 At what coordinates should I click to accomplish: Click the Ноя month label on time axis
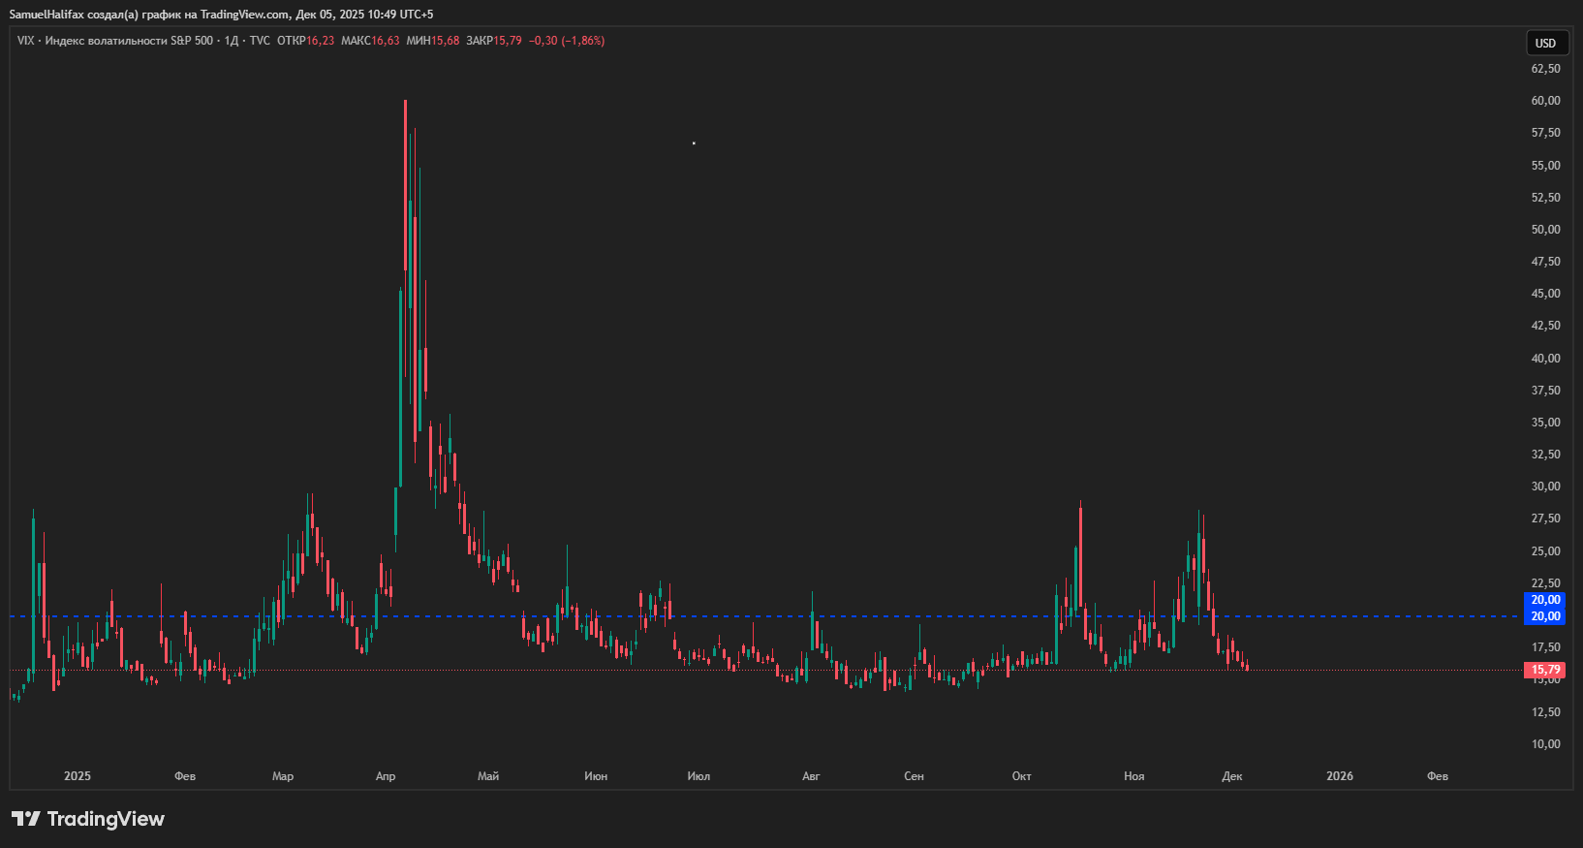coord(1134,776)
